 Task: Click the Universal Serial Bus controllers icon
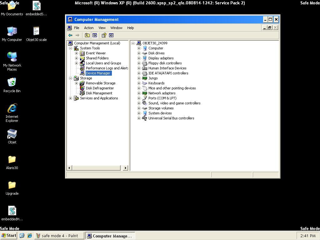point(145,118)
